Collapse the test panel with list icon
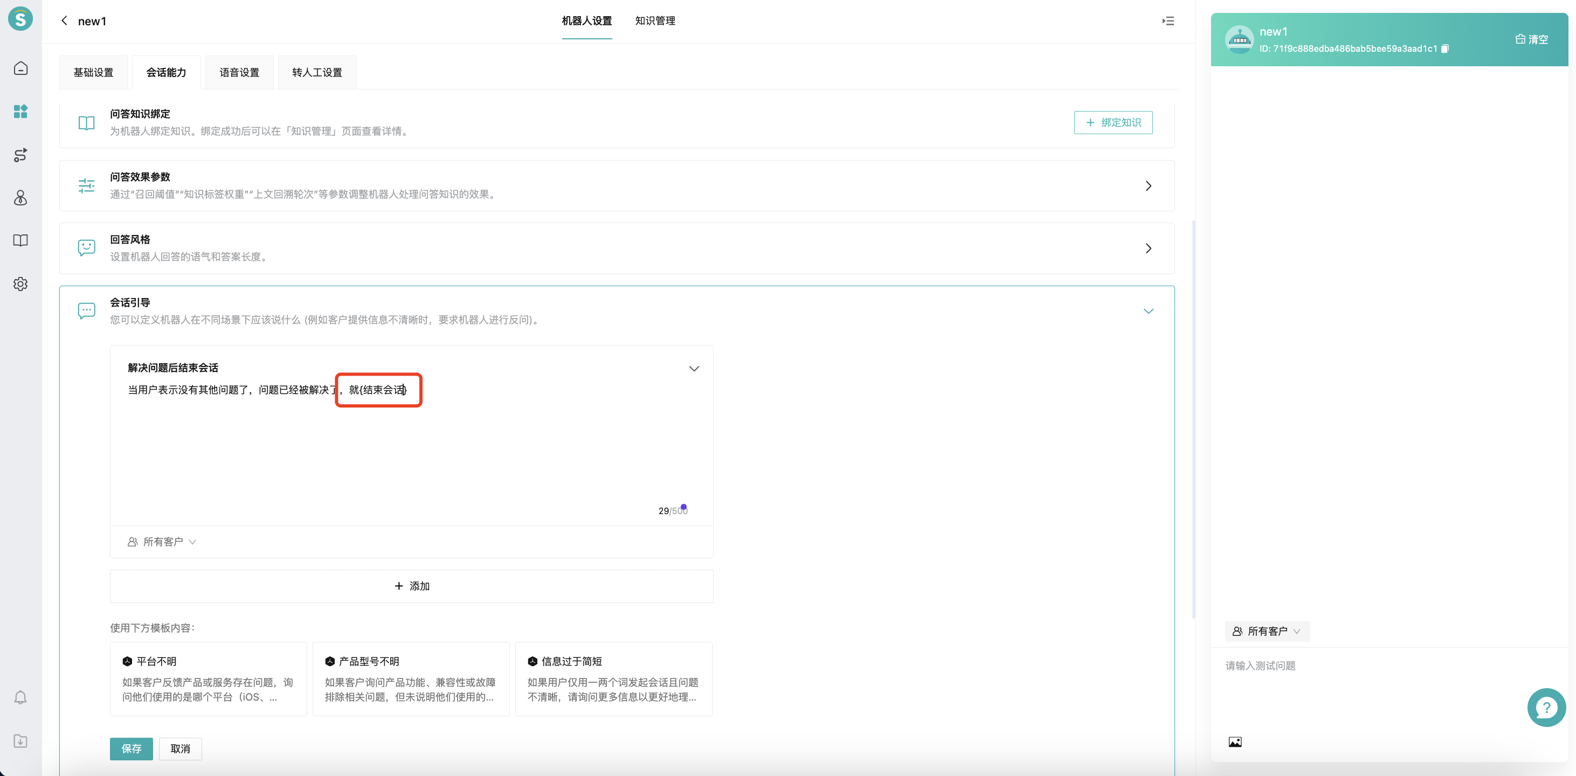The width and height of the screenshot is (1576, 776). tap(1168, 21)
